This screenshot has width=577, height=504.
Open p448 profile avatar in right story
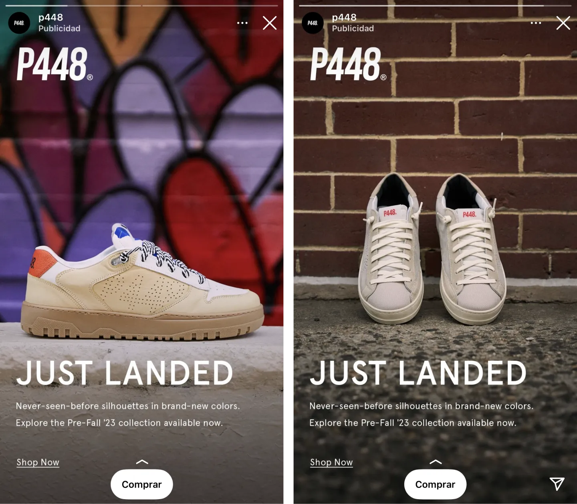[313, 23]
